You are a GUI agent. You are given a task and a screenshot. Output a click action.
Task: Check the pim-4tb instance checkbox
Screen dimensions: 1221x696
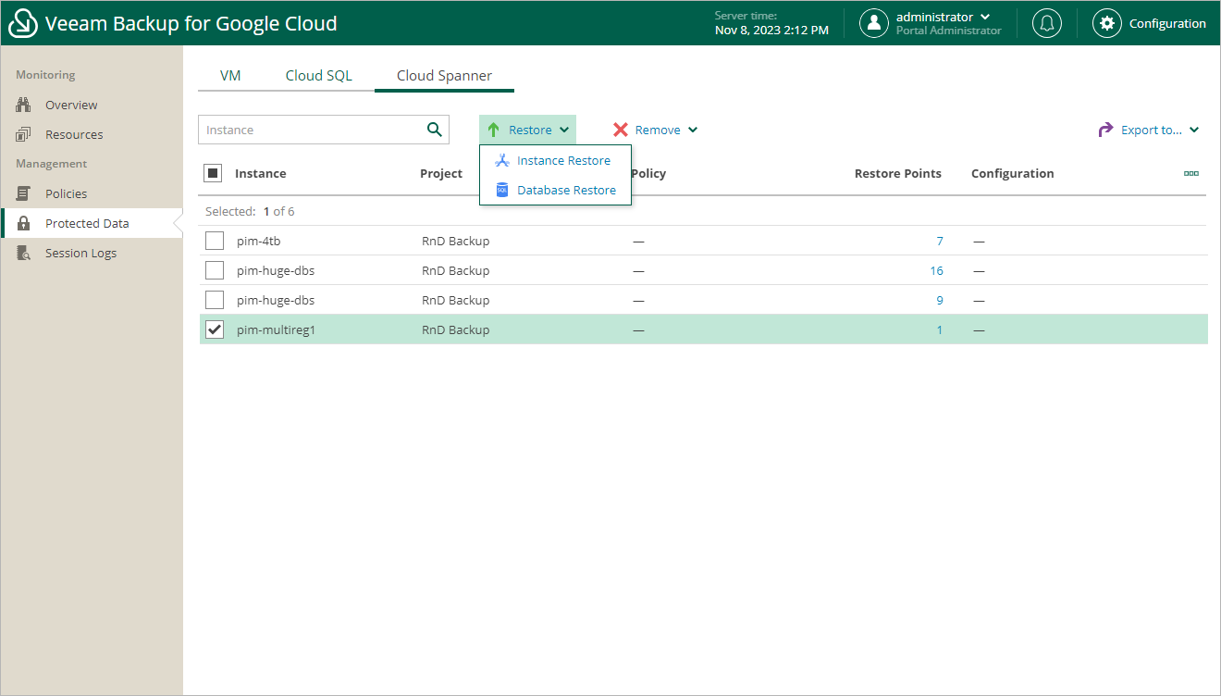pos(215,241)
